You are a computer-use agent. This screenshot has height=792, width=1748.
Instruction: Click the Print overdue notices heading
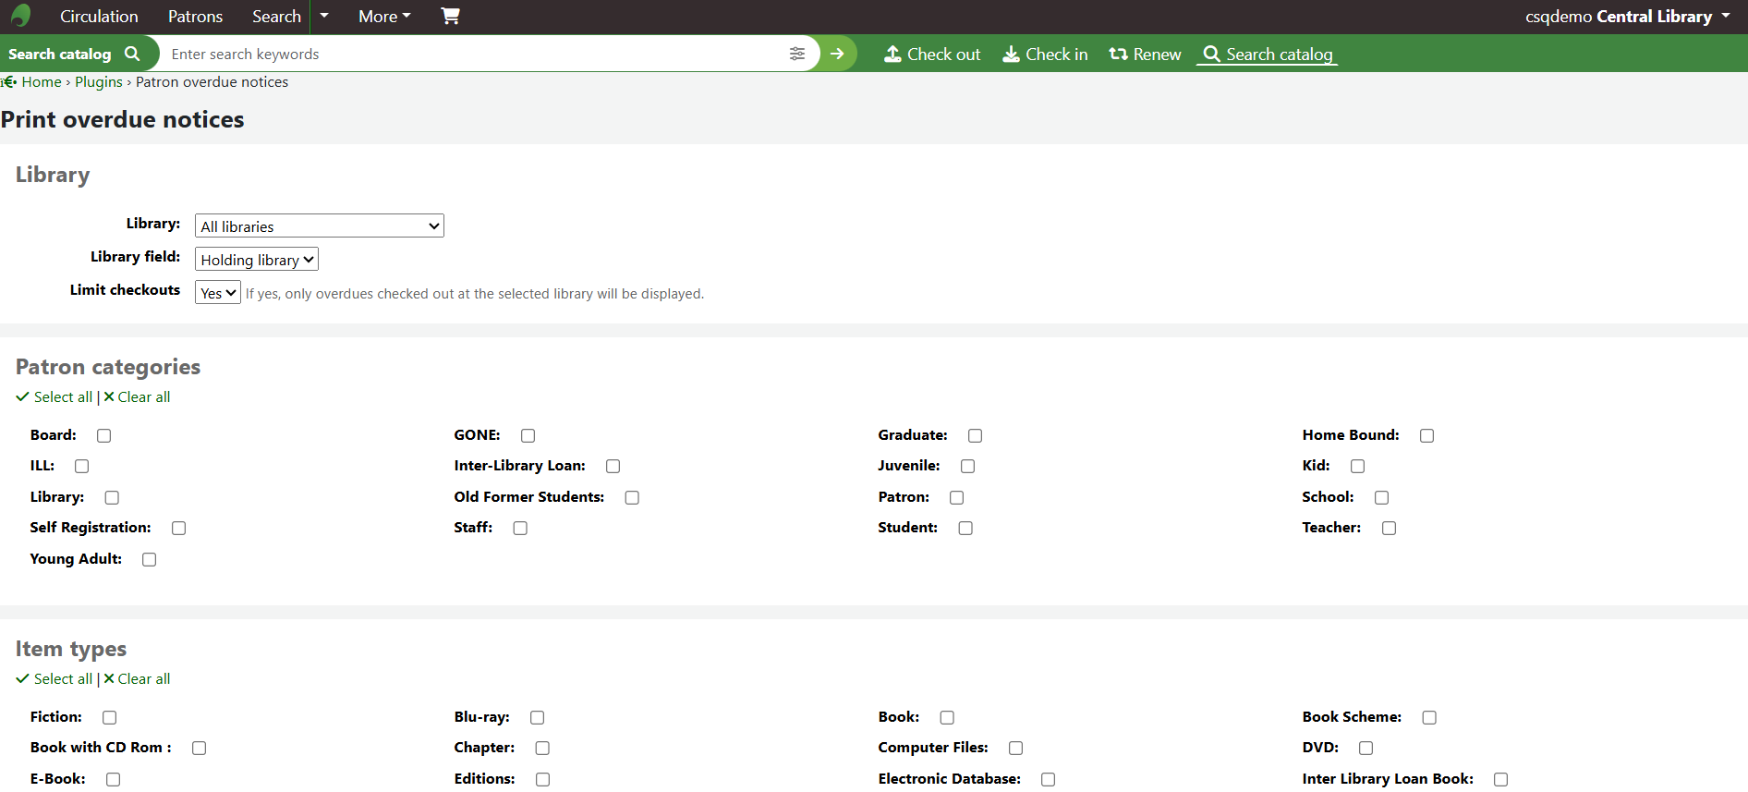(123, 120)
